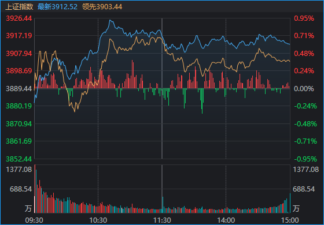Click the red 0.24% percent label

pos(304,71)
